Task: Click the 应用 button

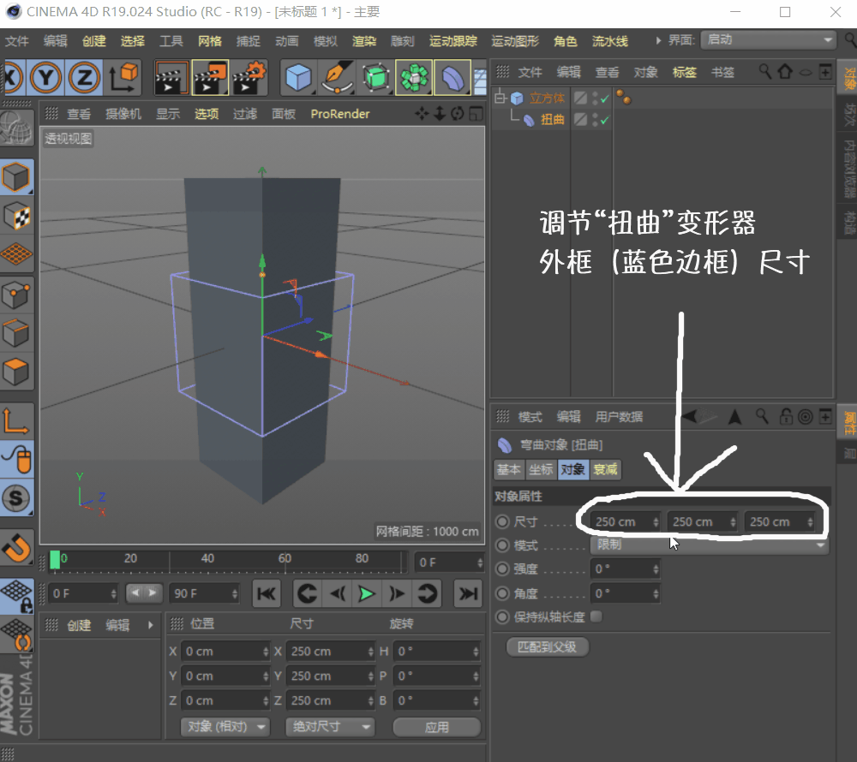Action: (x=436, y=726)
